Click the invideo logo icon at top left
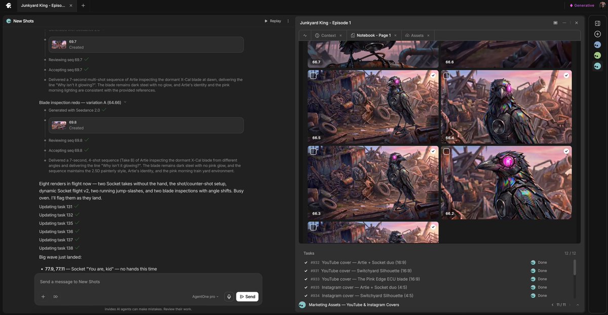Screen dimensions: 608x315 [9, 6]
